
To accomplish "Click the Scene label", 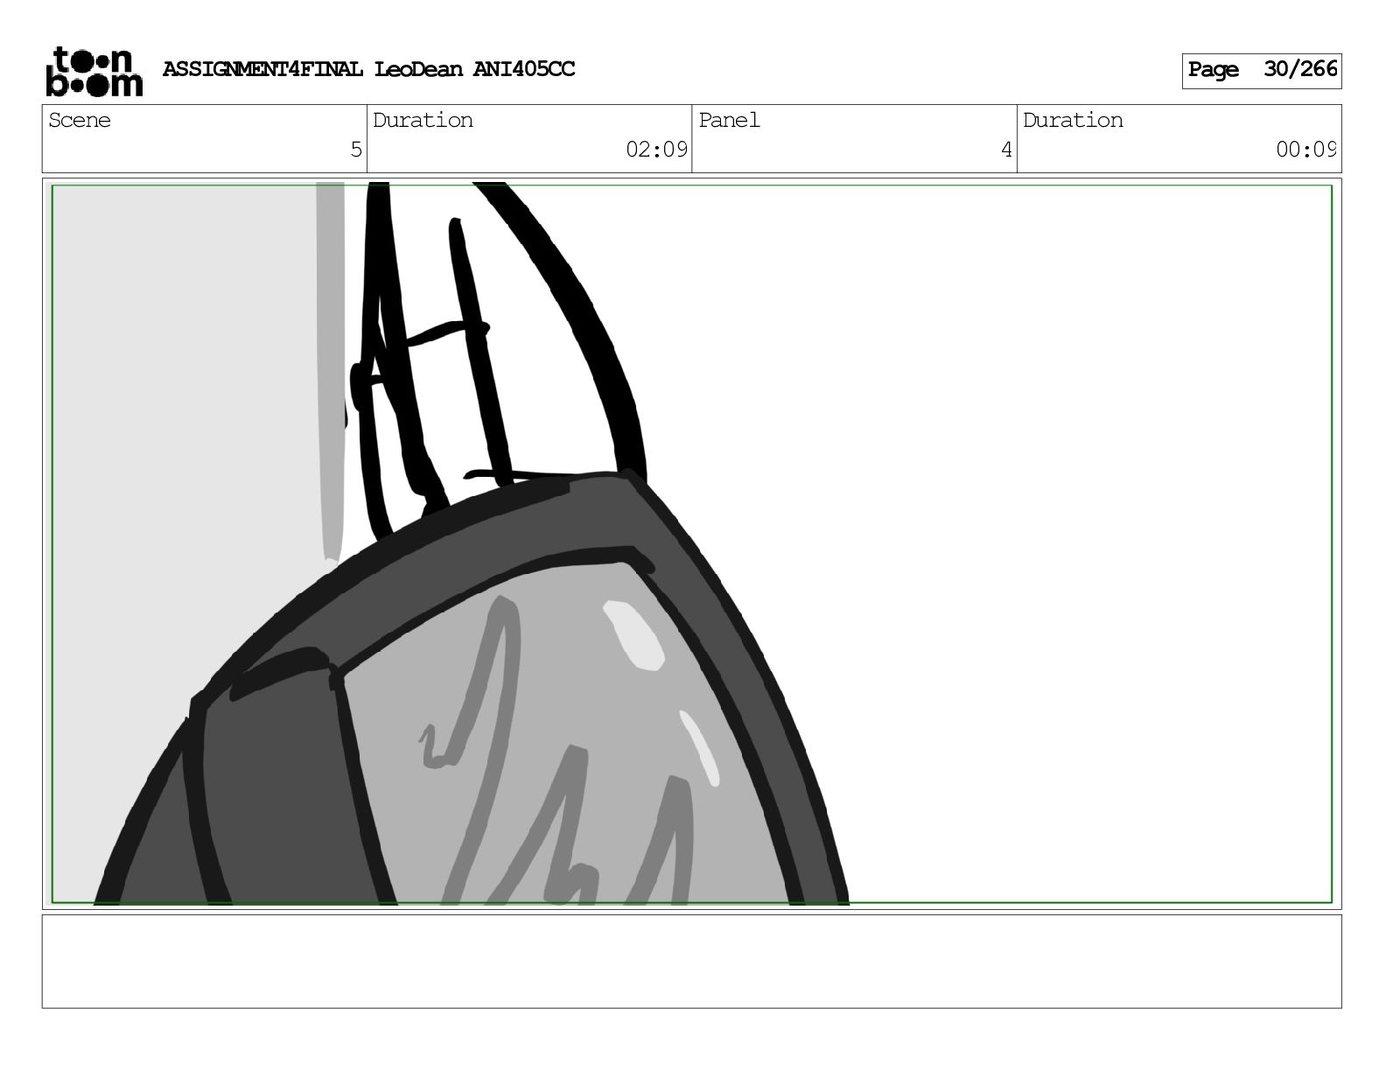I will pyautogui.click(x=80, y=120).
